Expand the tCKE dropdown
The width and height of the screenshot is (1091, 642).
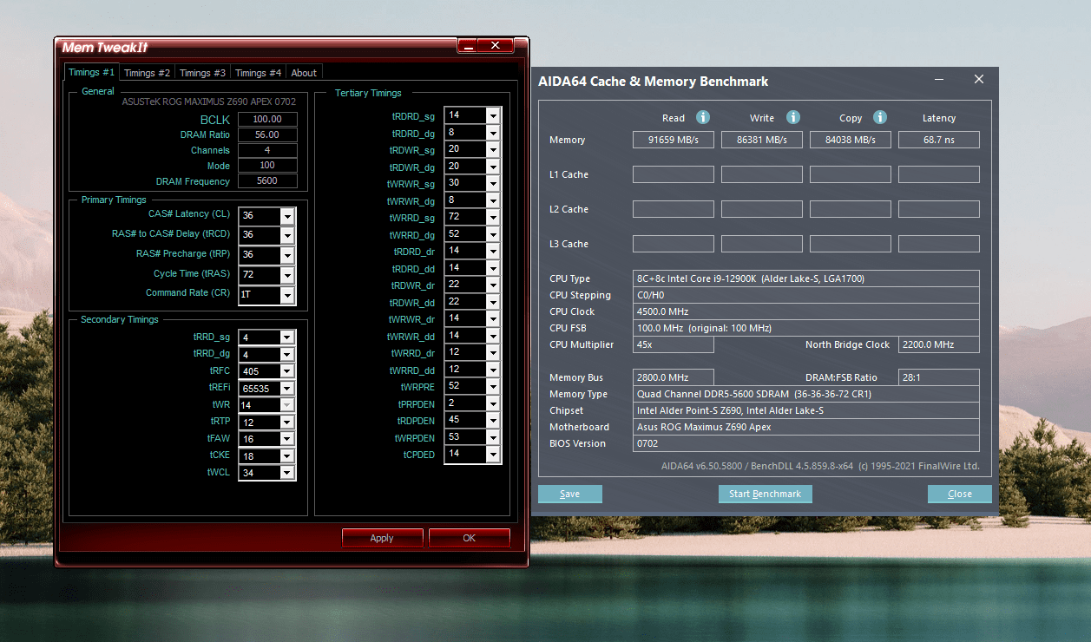click(287, 456)
